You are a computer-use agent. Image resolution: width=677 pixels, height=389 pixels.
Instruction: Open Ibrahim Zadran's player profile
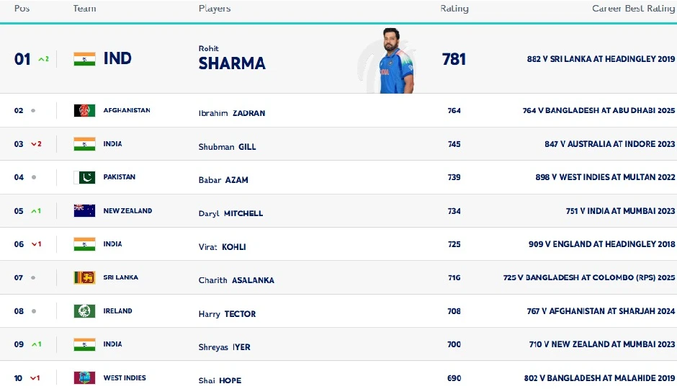coord(232,113)
